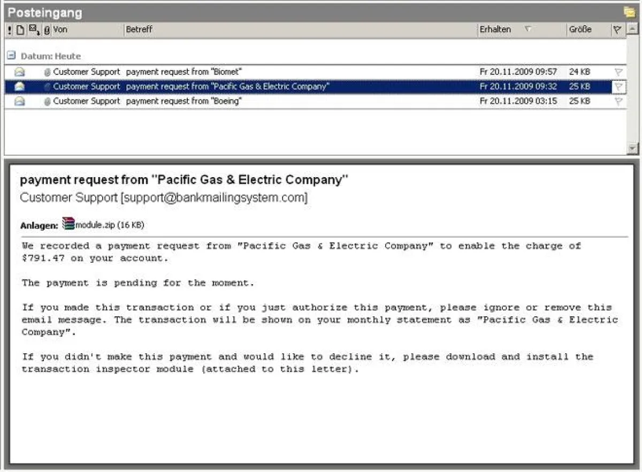The width and height of the screenshot is (642, 472).
Task: Toggle the flag on Pacific Gas & Electric email
Action: [x=618, y=87]
